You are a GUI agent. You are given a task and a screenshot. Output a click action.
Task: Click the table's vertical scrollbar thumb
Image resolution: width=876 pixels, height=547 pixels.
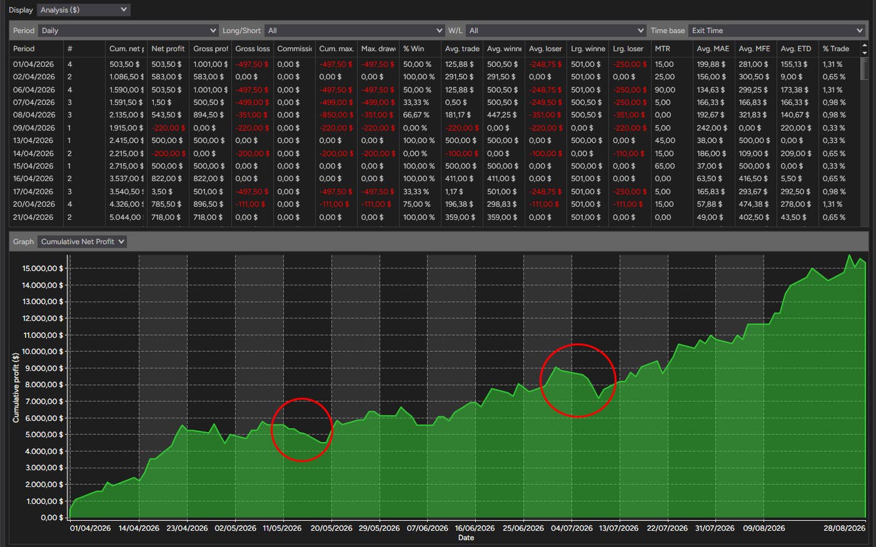(865, 69)
